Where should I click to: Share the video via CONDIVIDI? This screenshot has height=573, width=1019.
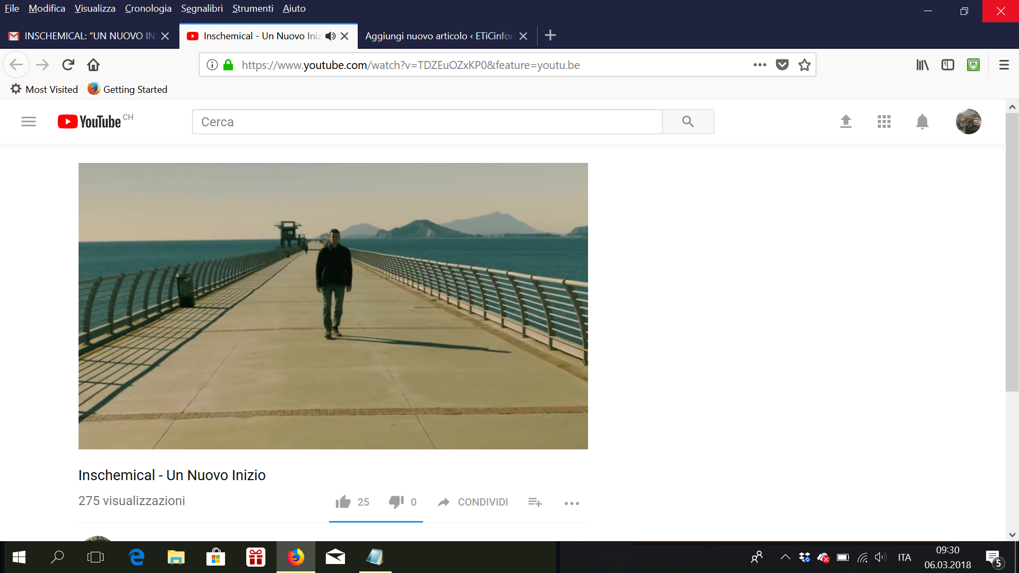472,502
